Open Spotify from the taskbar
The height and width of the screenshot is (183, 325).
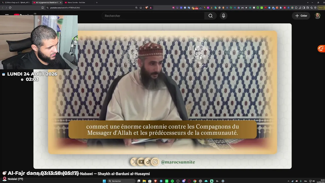point(172,181)
